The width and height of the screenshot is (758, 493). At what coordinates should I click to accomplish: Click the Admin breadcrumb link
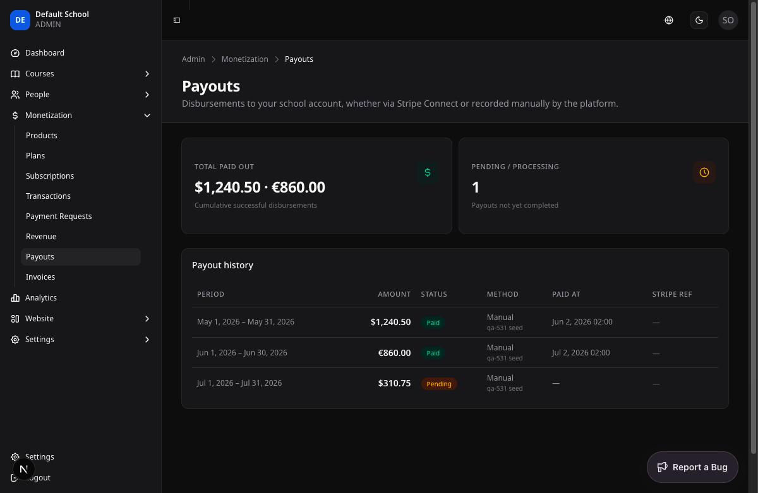pyautogui.click(x=193, y=59)
